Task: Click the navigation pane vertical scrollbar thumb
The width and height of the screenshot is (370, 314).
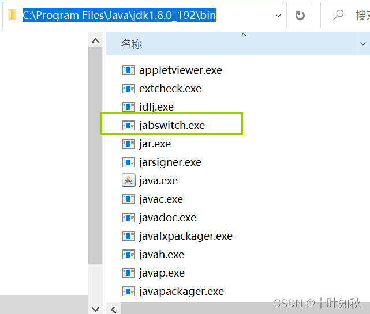Action: [x=95, y=156]
